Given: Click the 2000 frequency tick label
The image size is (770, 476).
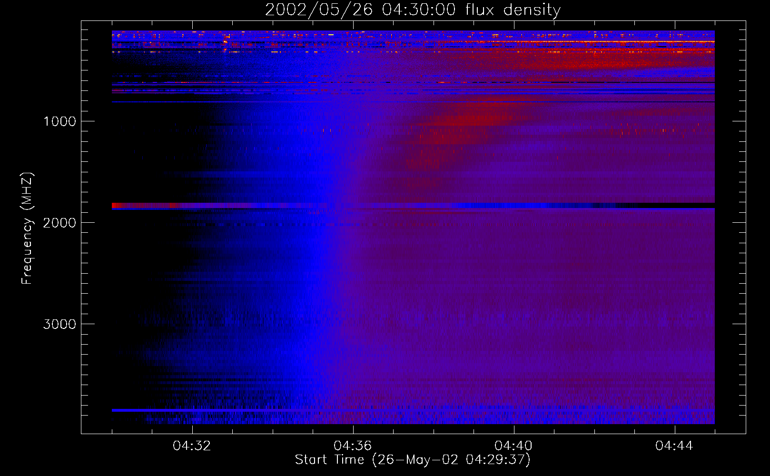Looking at the screenshot, I should [x=59, y=223].
